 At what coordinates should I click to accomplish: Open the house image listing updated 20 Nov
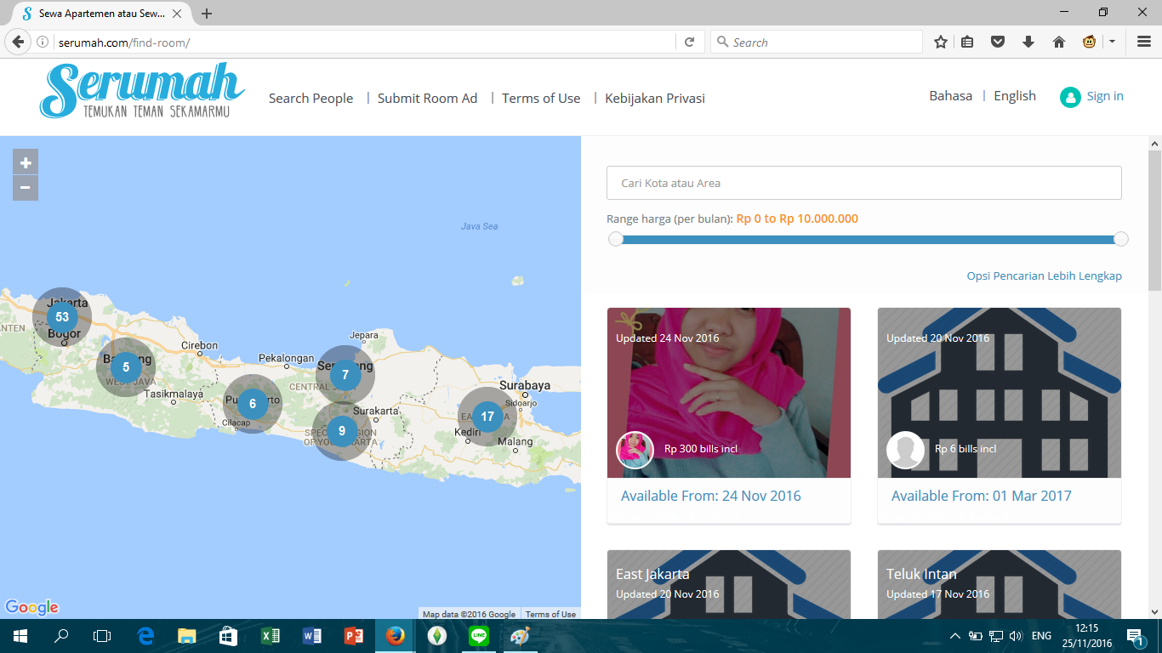click(x=1000, y=393)
